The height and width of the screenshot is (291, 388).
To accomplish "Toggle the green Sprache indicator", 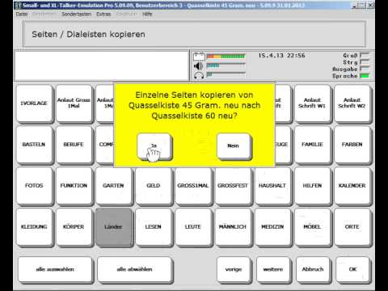I will pyautogui.click(x=365, y=76).
